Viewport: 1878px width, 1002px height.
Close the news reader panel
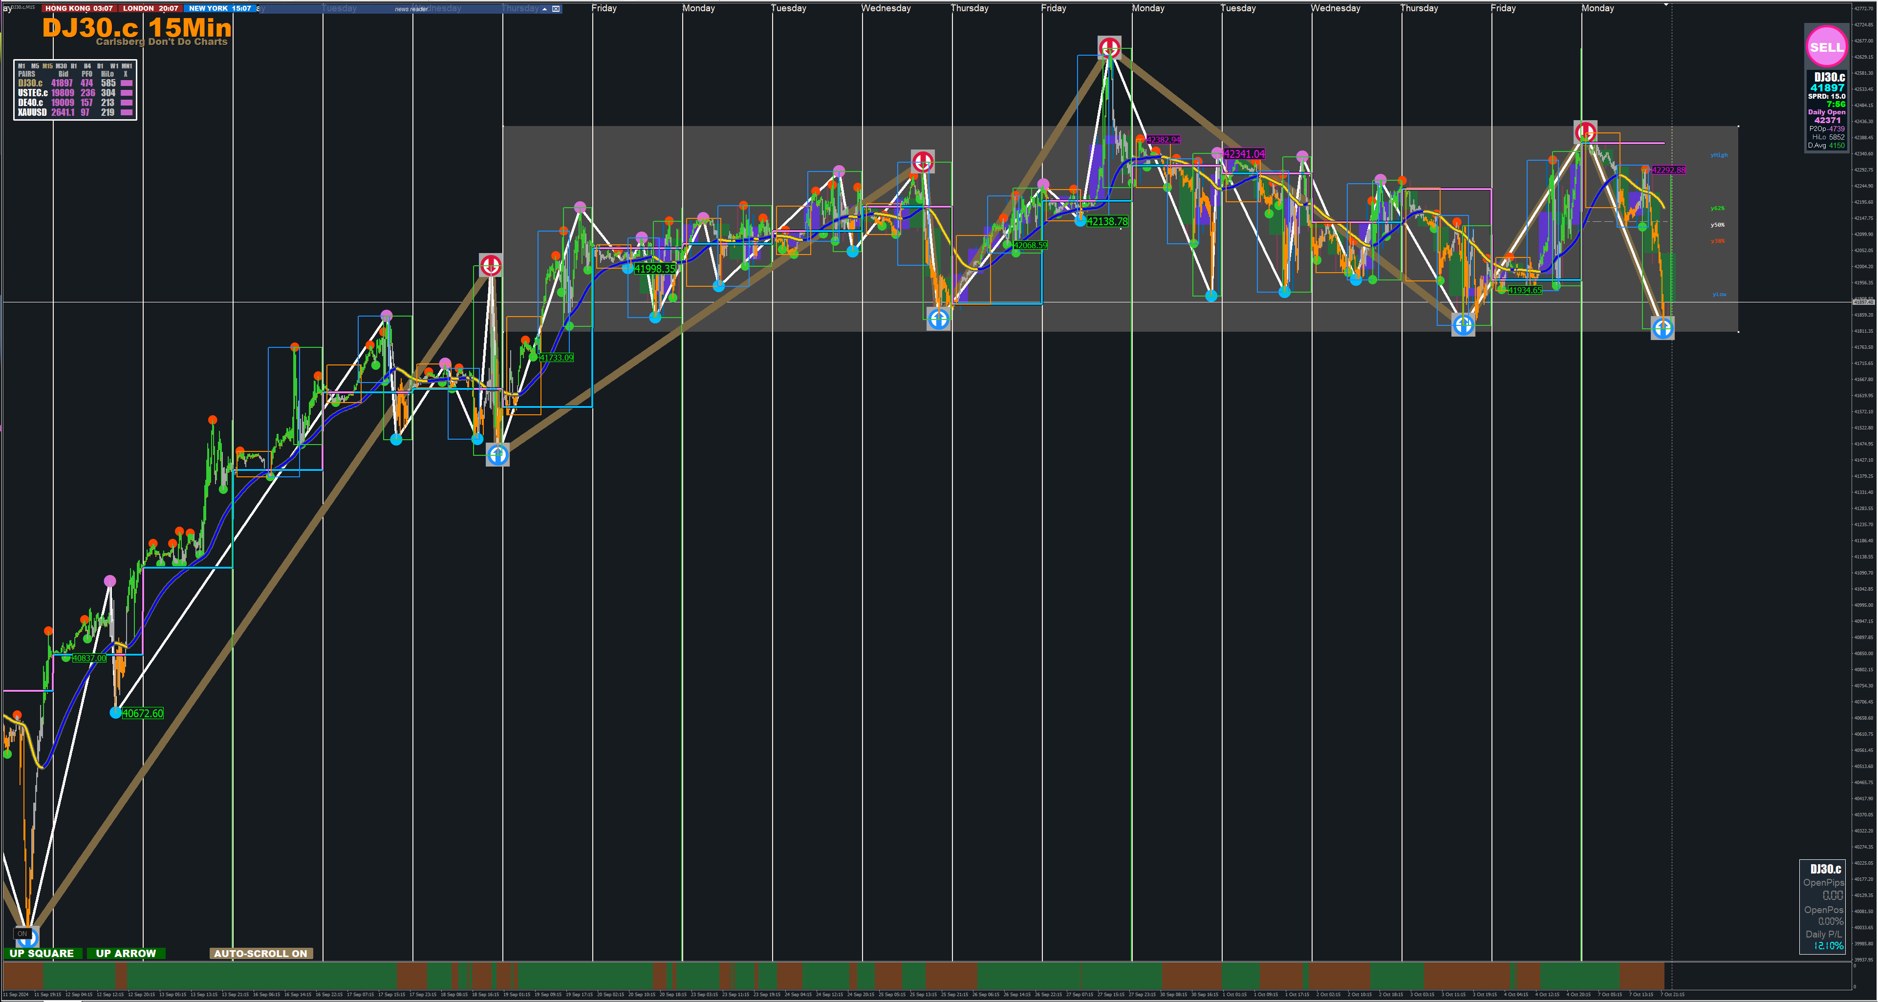[x=556, y=9]
